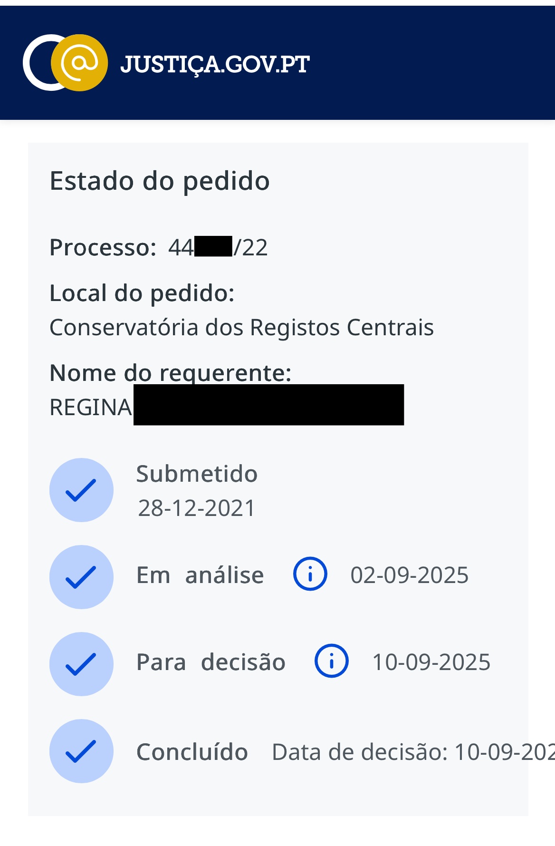Select the submission date 28-12-2021
This screenshot has width=555, height=846.
point(197,508)
